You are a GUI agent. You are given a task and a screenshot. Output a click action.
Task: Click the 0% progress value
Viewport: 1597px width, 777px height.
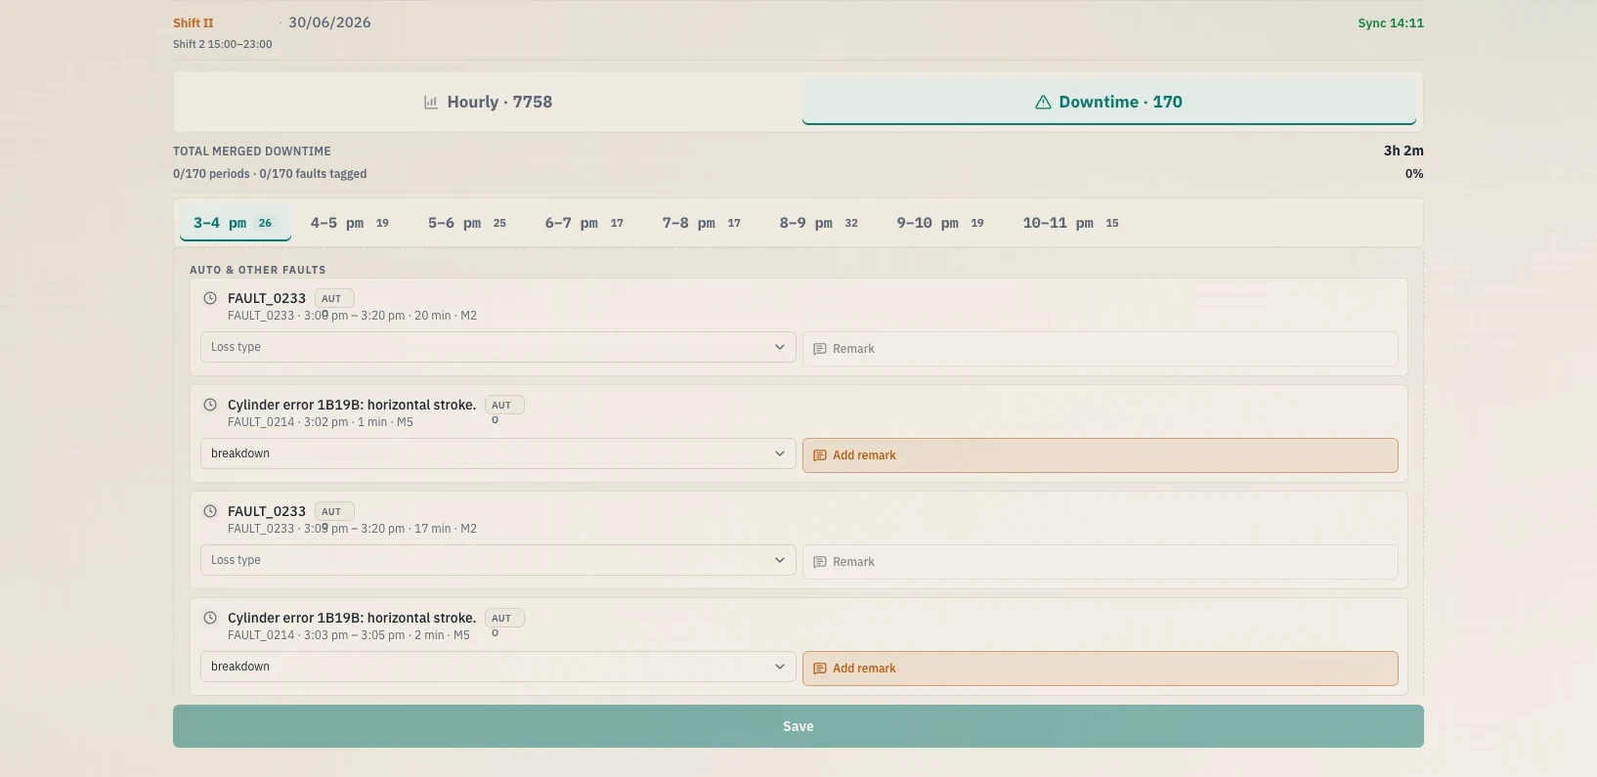click(1414, 174)
